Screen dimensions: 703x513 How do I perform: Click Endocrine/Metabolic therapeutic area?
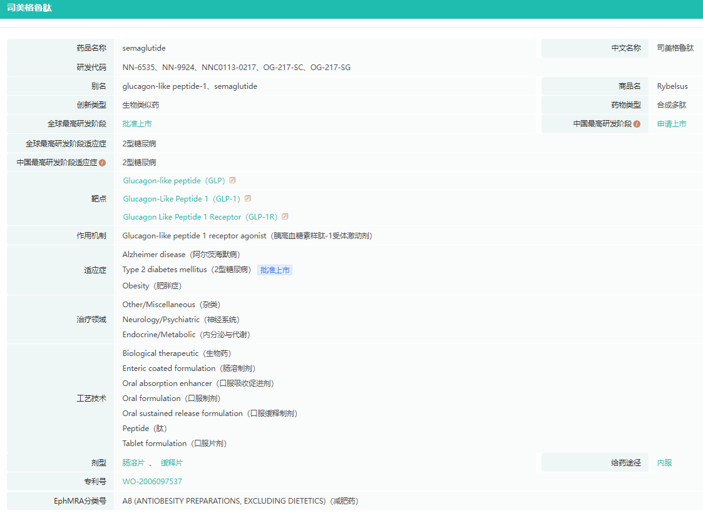click(x=186, y=334)
